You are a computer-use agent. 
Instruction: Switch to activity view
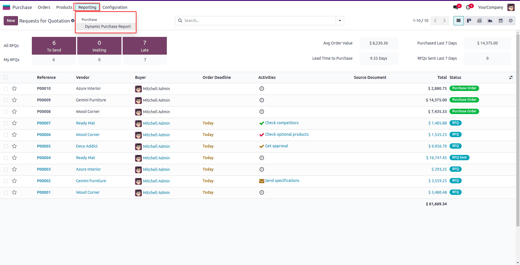[x=511, y=21]
